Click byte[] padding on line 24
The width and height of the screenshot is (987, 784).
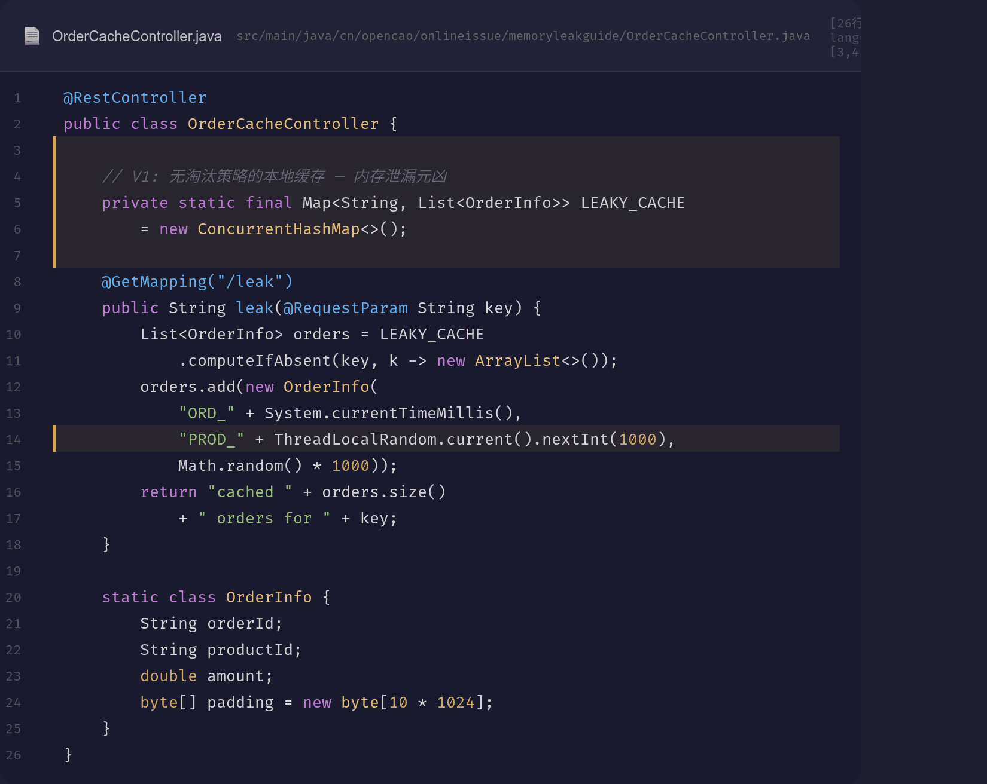[207, 702]
